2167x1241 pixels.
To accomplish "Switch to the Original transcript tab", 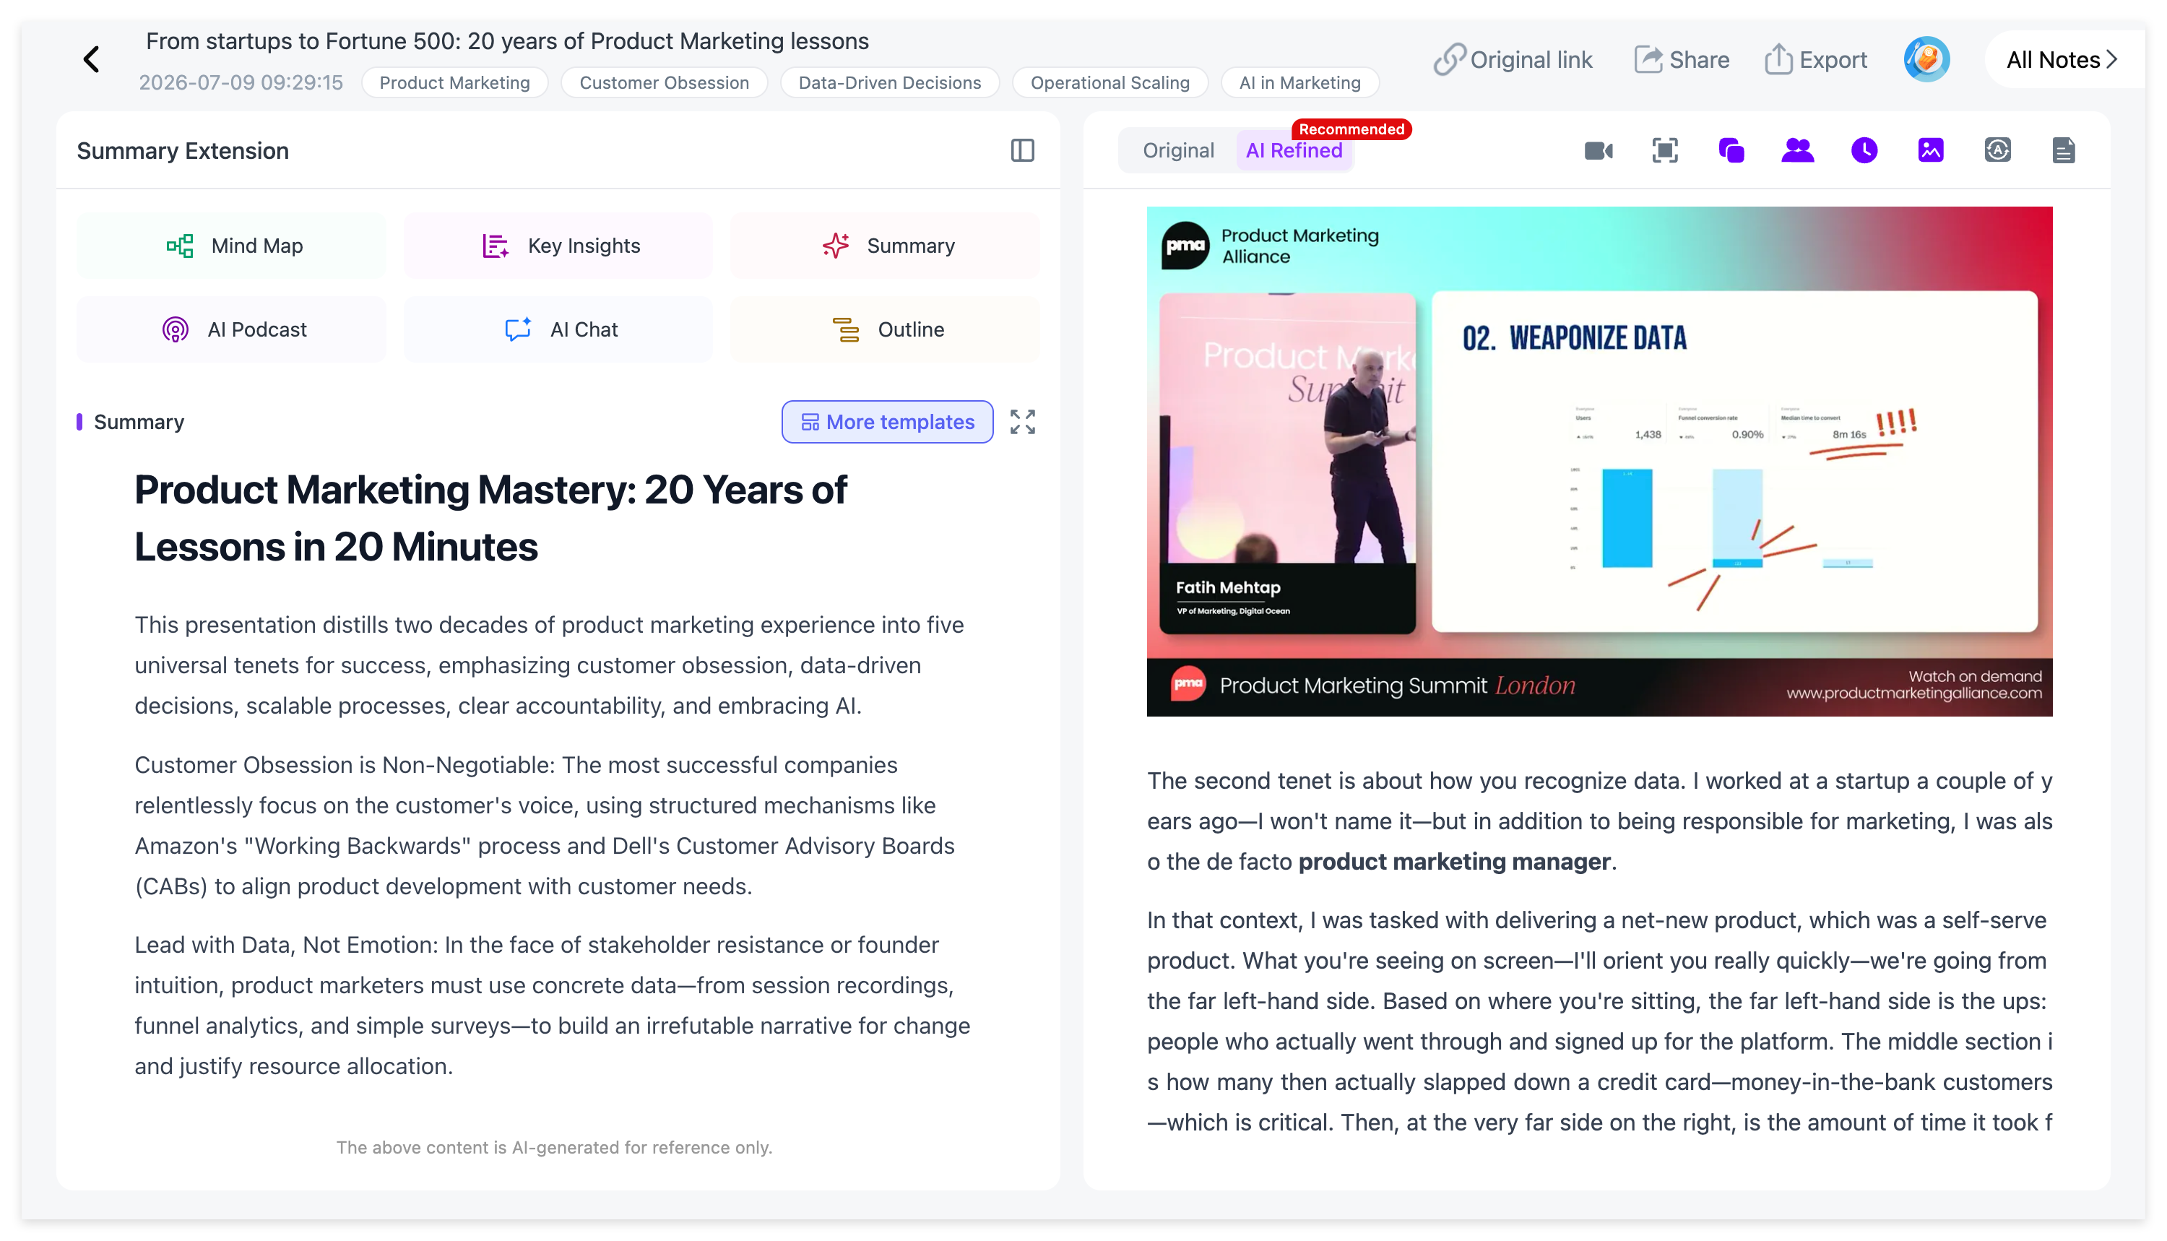I will point(1177,151).
